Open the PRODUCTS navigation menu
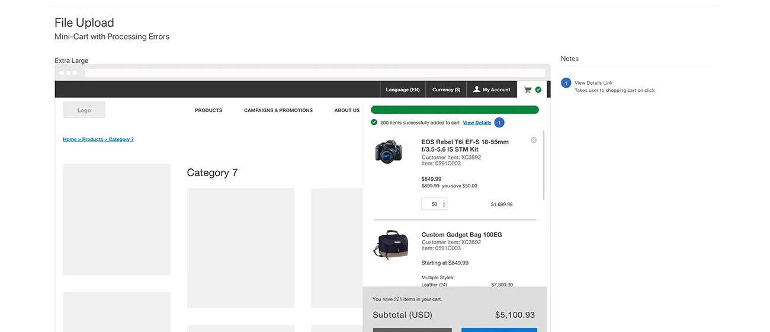This screenshot has height=332, width=770. coord(208,110)
